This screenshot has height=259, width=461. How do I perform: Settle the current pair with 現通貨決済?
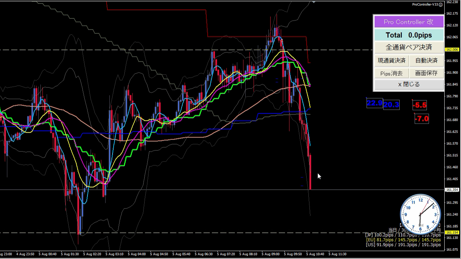point(392,61)
